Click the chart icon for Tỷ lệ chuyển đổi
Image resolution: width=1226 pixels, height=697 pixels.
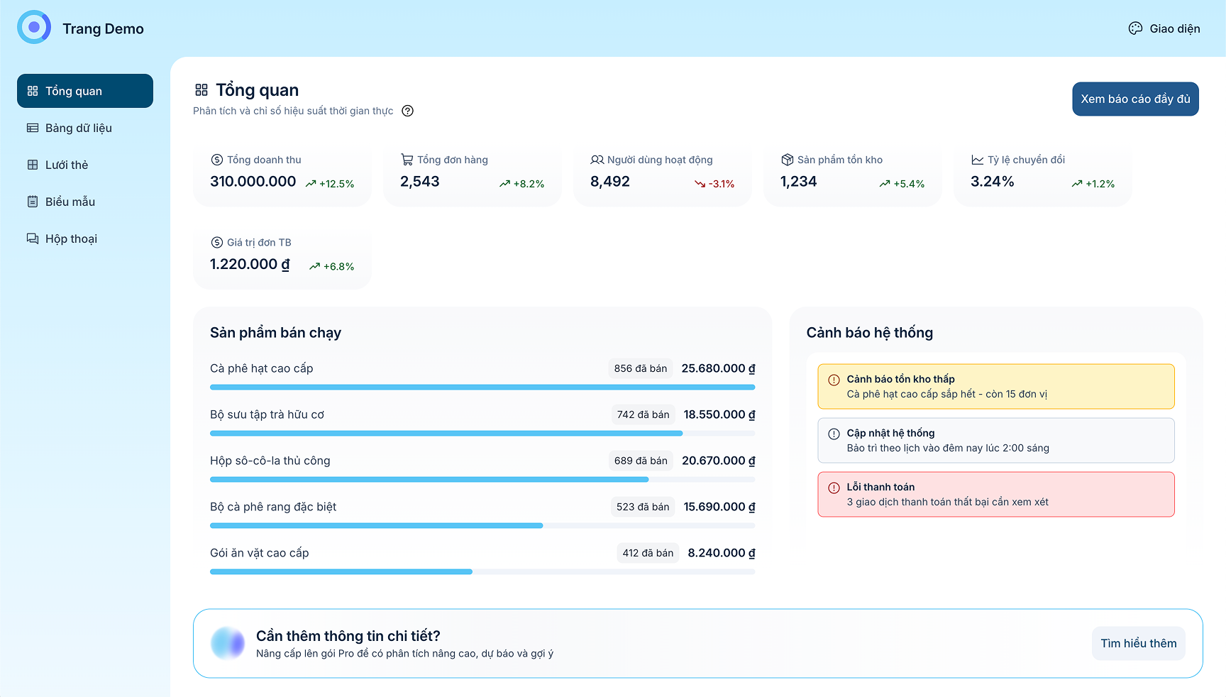pos(977,160)
